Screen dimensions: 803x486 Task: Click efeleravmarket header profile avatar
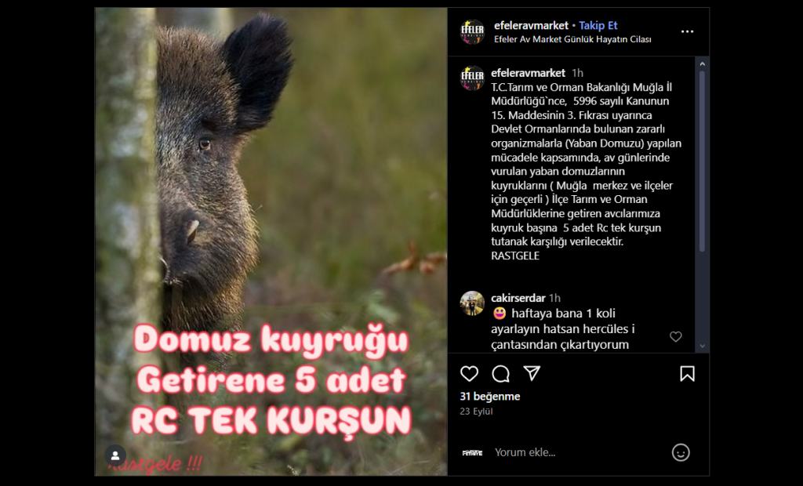472,32
